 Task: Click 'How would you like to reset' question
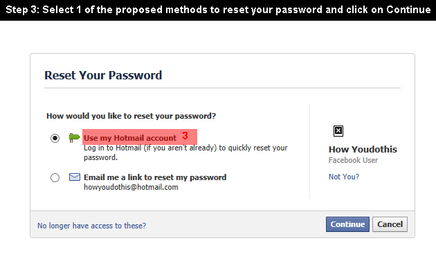[131, 116]
